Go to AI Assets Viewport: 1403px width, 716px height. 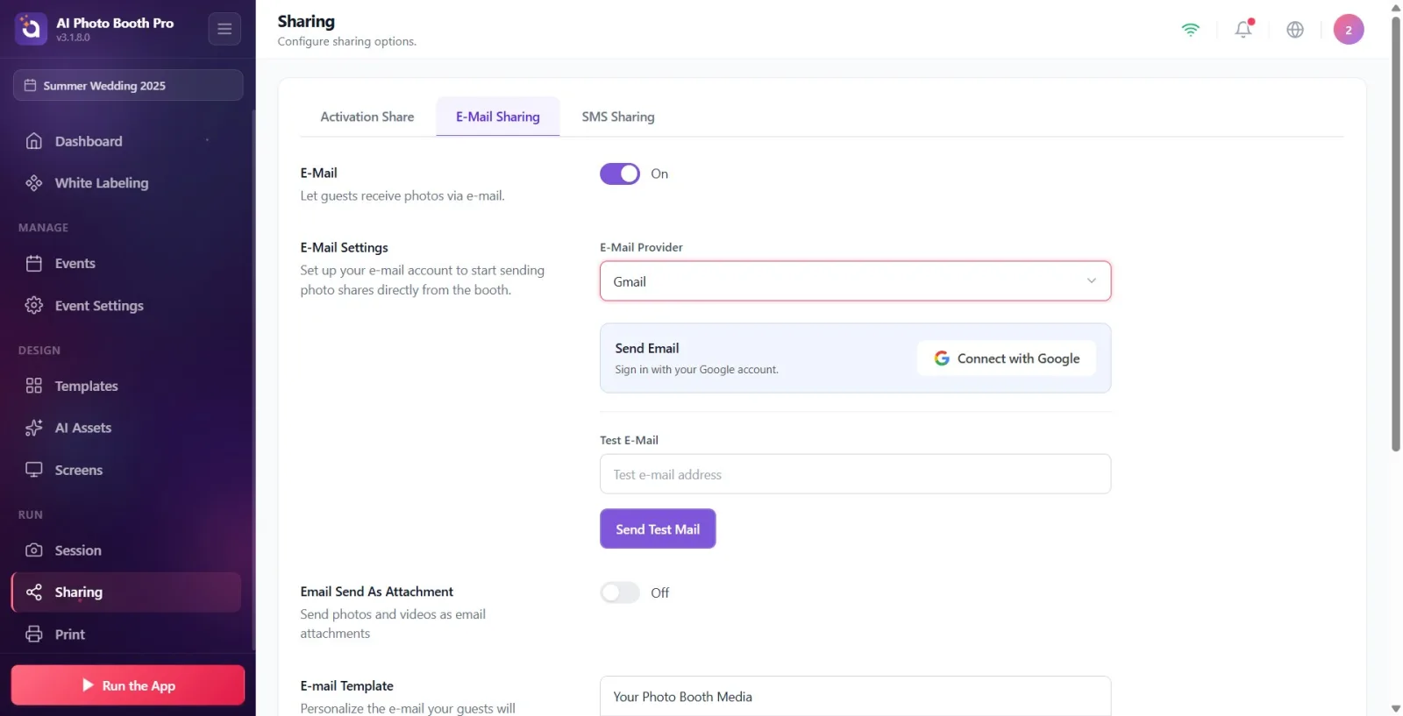[126, 428]
